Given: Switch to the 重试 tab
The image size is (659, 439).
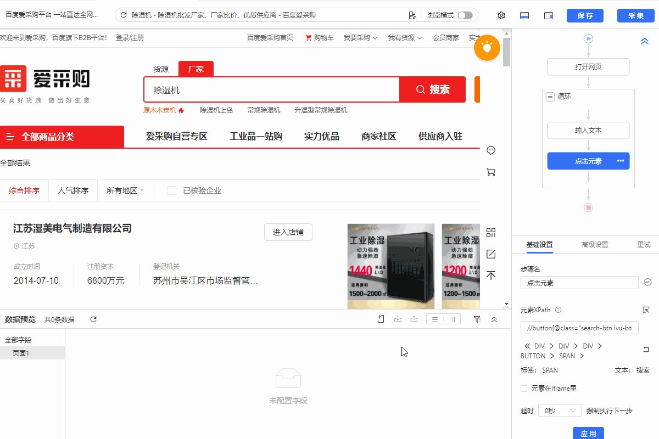Looking at the screenshot, I should coord(644,245).
